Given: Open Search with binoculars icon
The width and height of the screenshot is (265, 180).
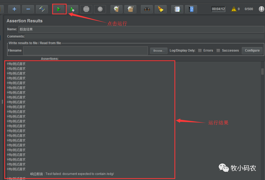Looking at the screenshot, I should pos(147,9).
